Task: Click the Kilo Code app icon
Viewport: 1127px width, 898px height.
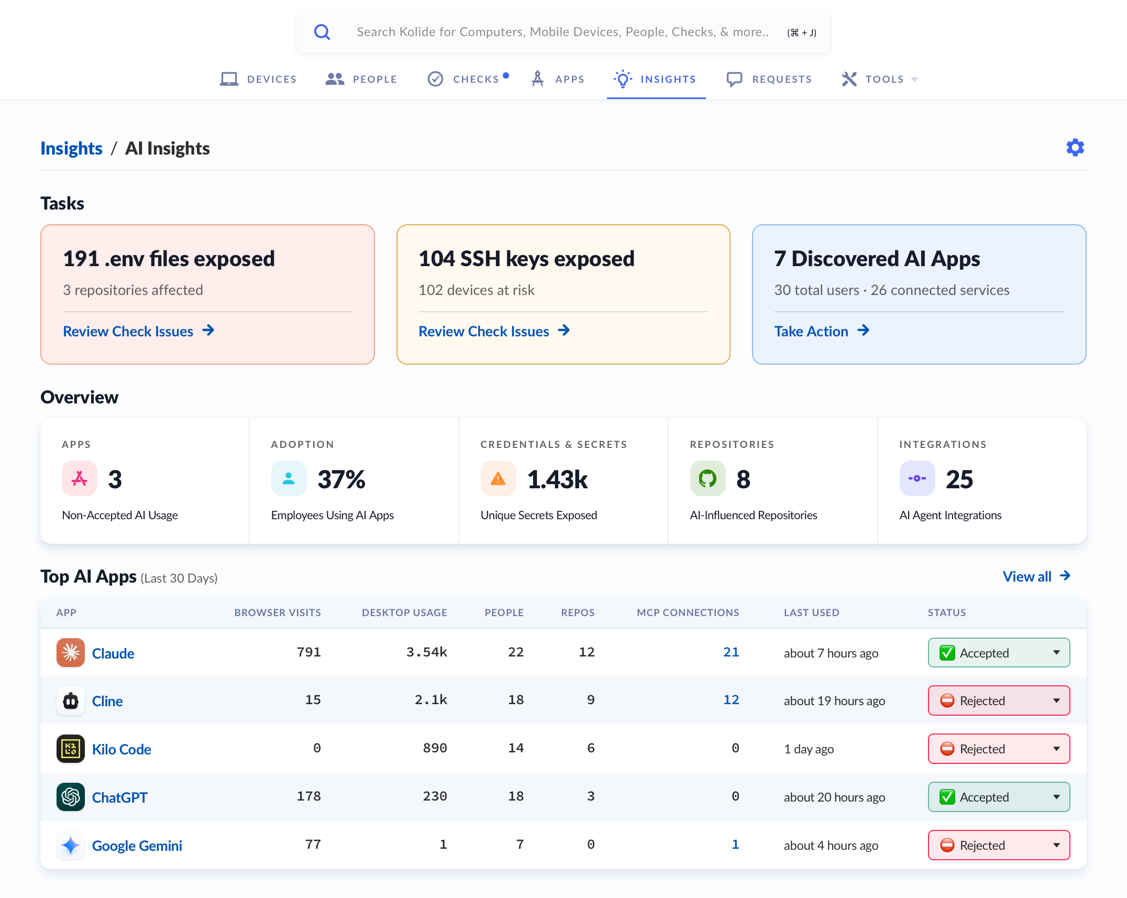Action: 71,749
